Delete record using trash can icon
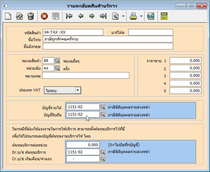This screenshot has height=172, width=210. pos(31,16)
